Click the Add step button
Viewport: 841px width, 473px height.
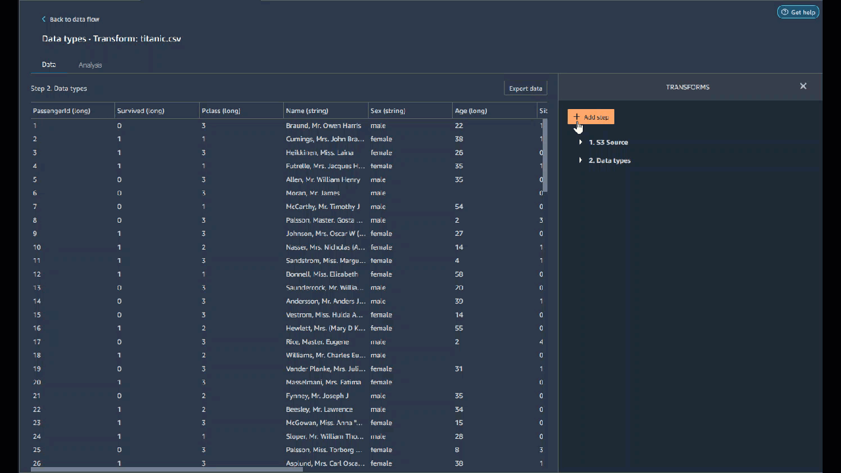591,117
